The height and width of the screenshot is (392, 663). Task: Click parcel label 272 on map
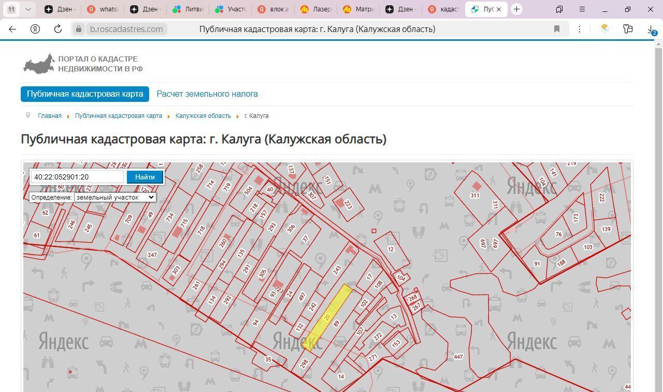coord(378,336)
